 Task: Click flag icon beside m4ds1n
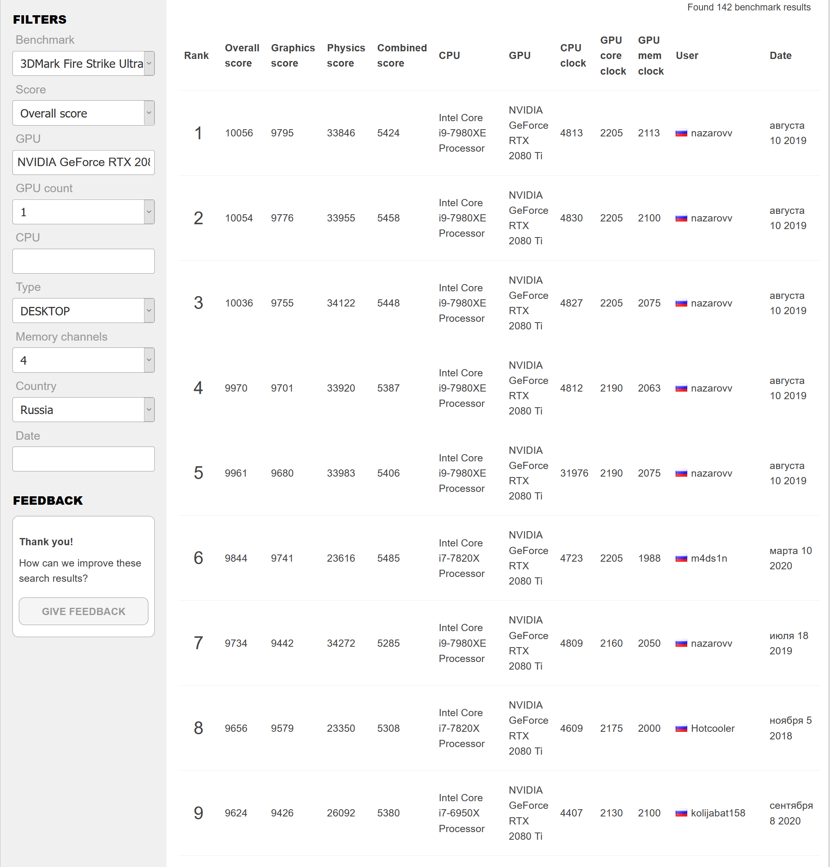[681, 558]
